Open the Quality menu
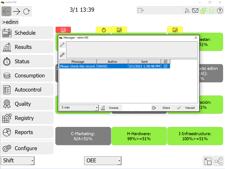 (x=27, y=104)
